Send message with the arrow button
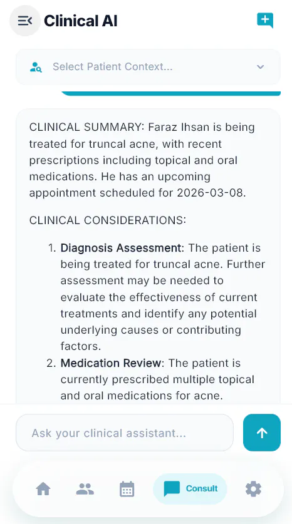 261,433
